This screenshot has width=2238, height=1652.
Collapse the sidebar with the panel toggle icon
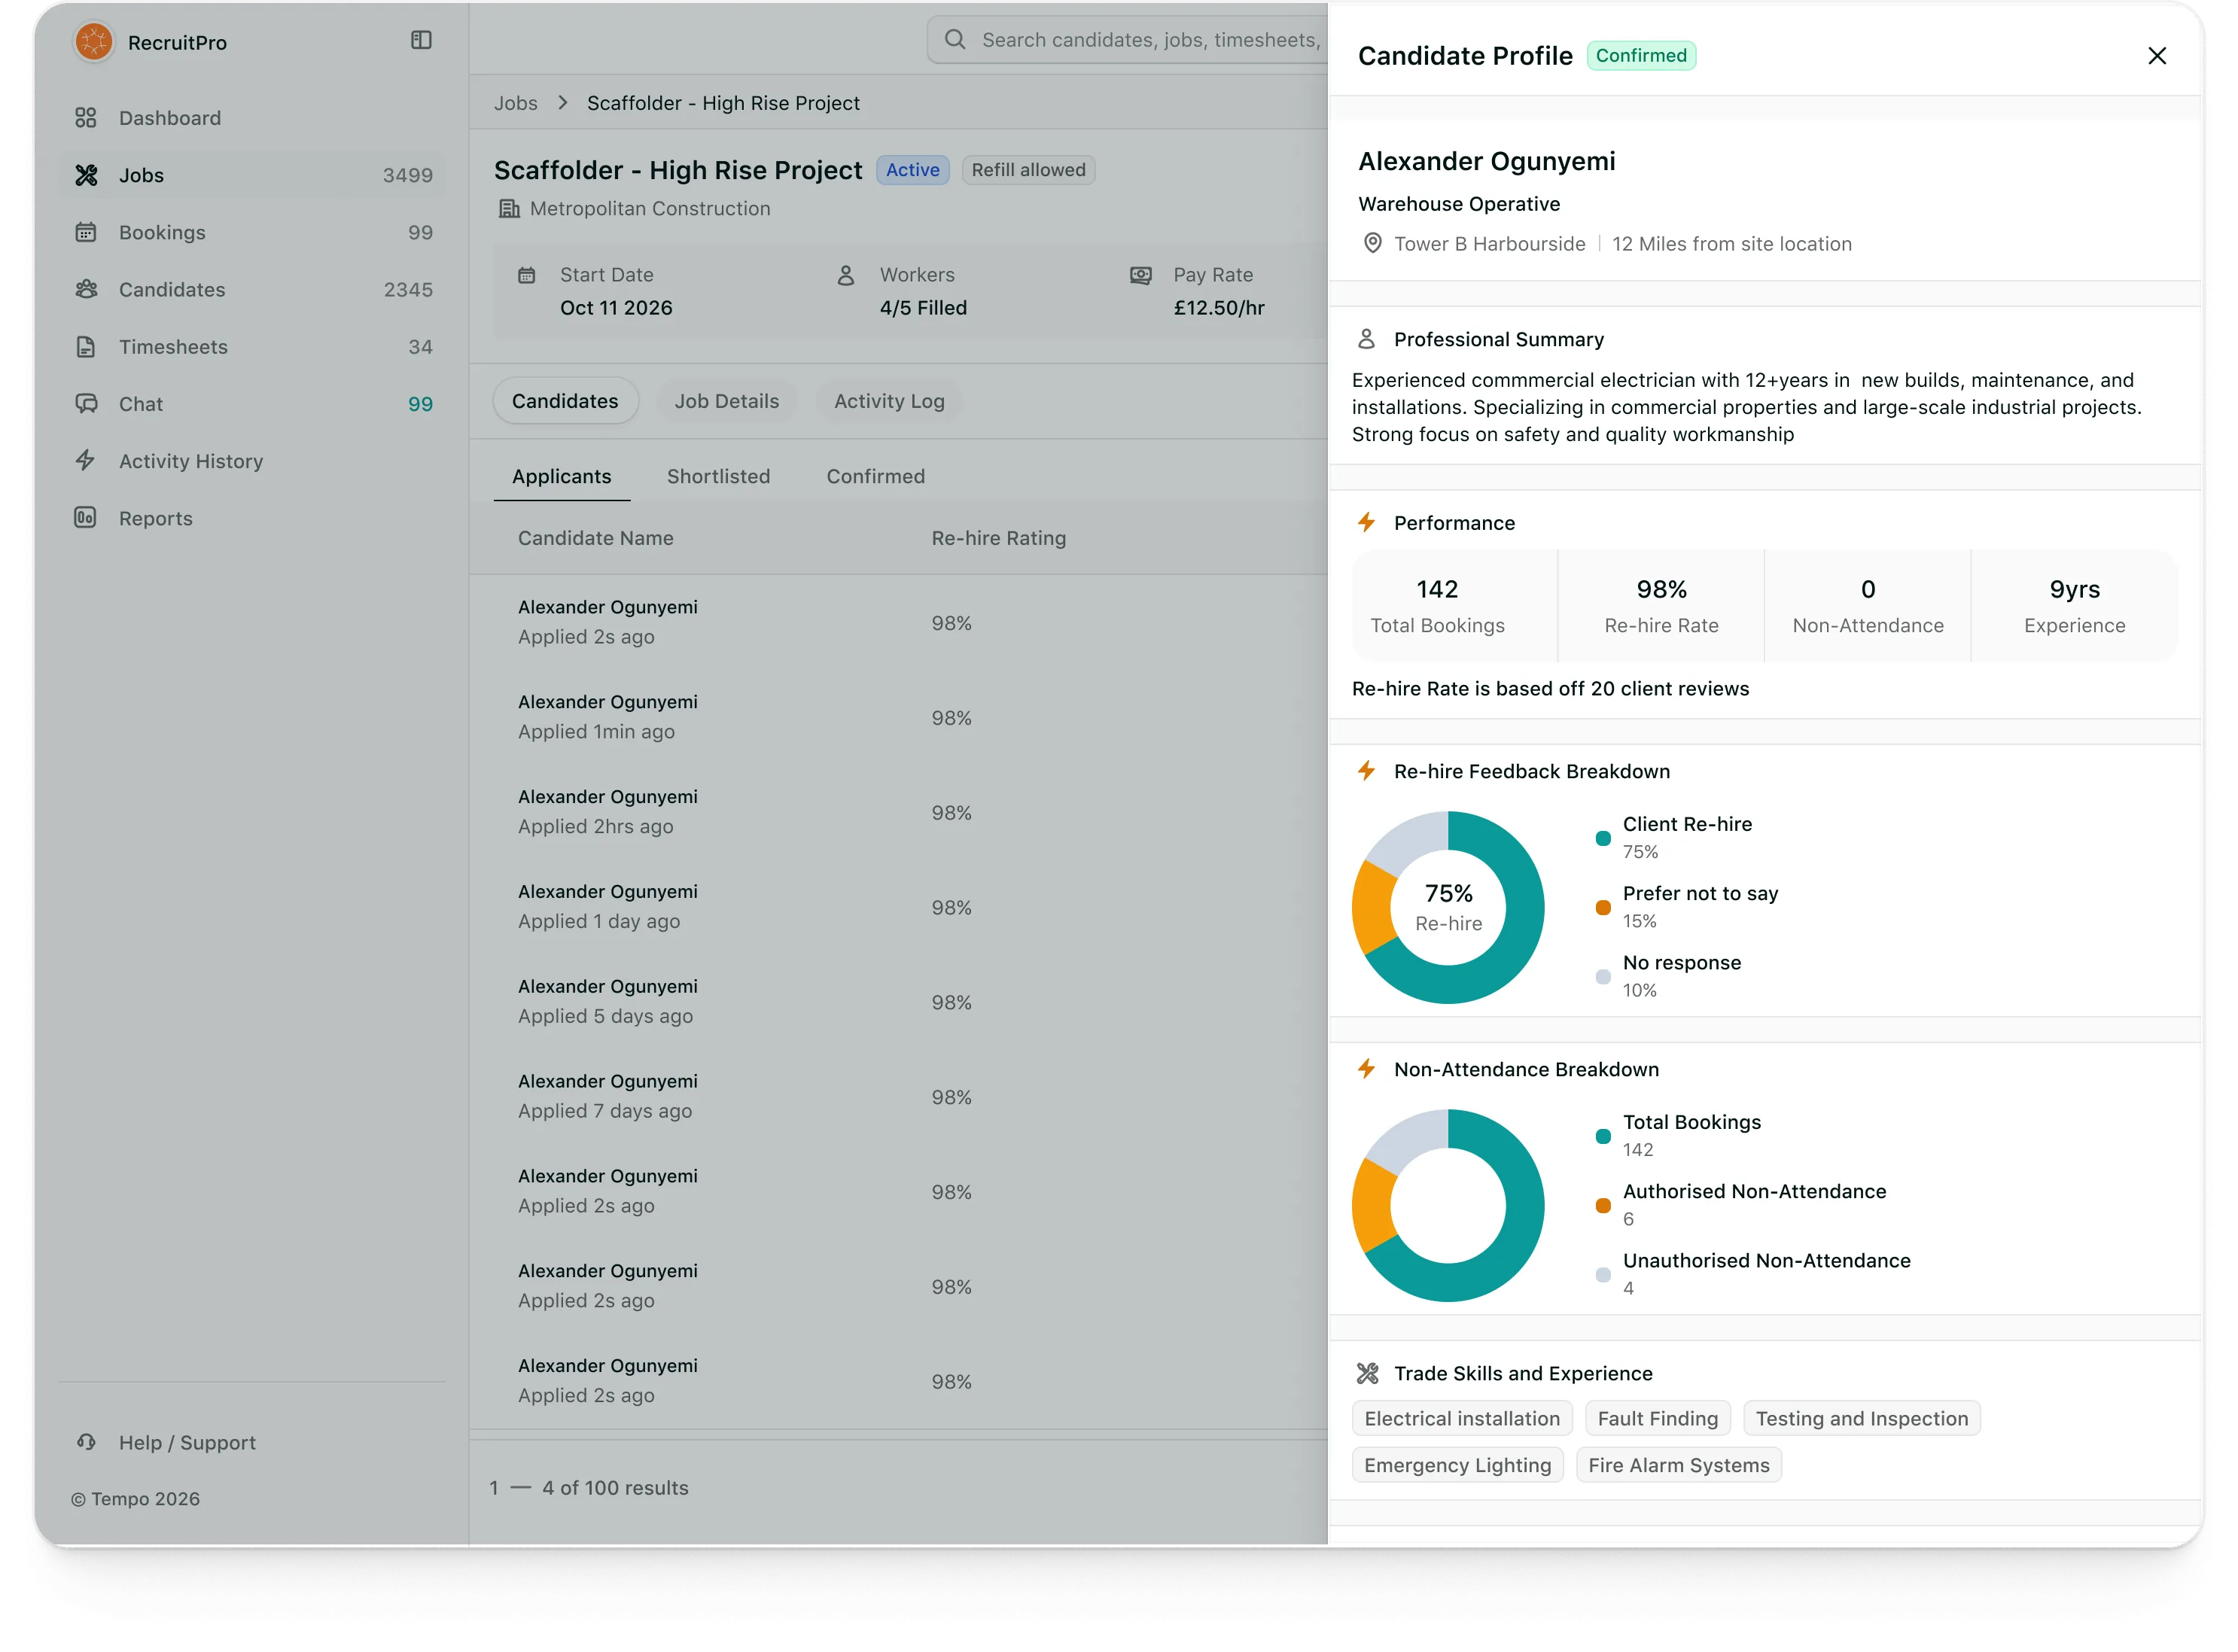421,40
